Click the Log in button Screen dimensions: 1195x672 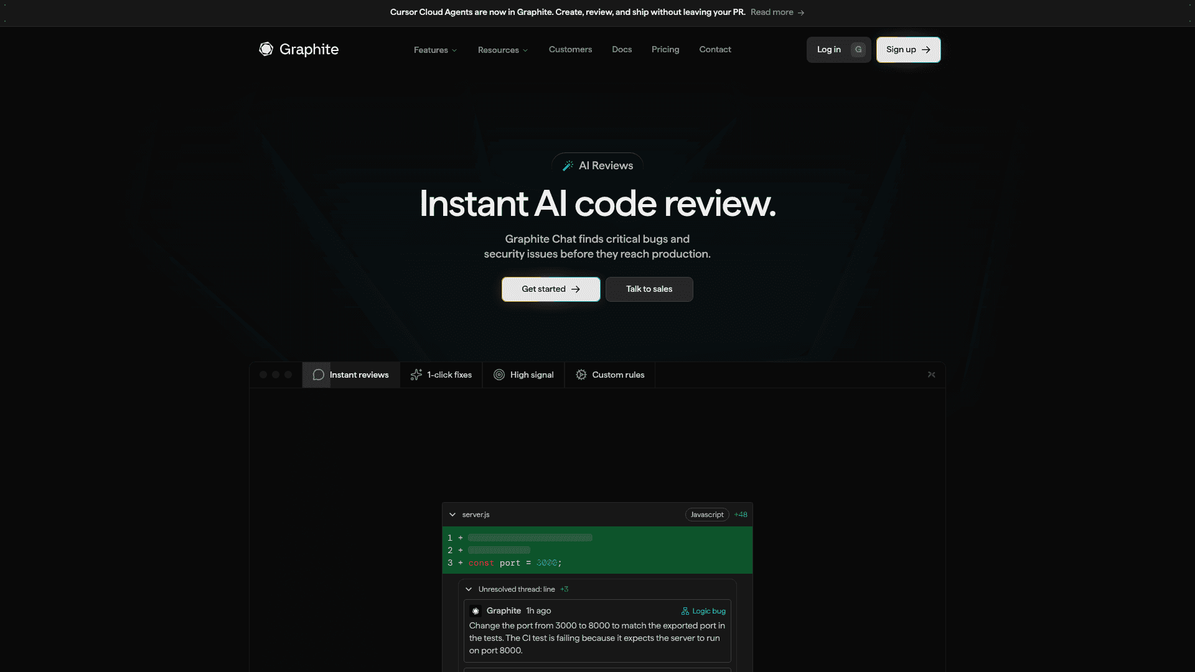838,50
